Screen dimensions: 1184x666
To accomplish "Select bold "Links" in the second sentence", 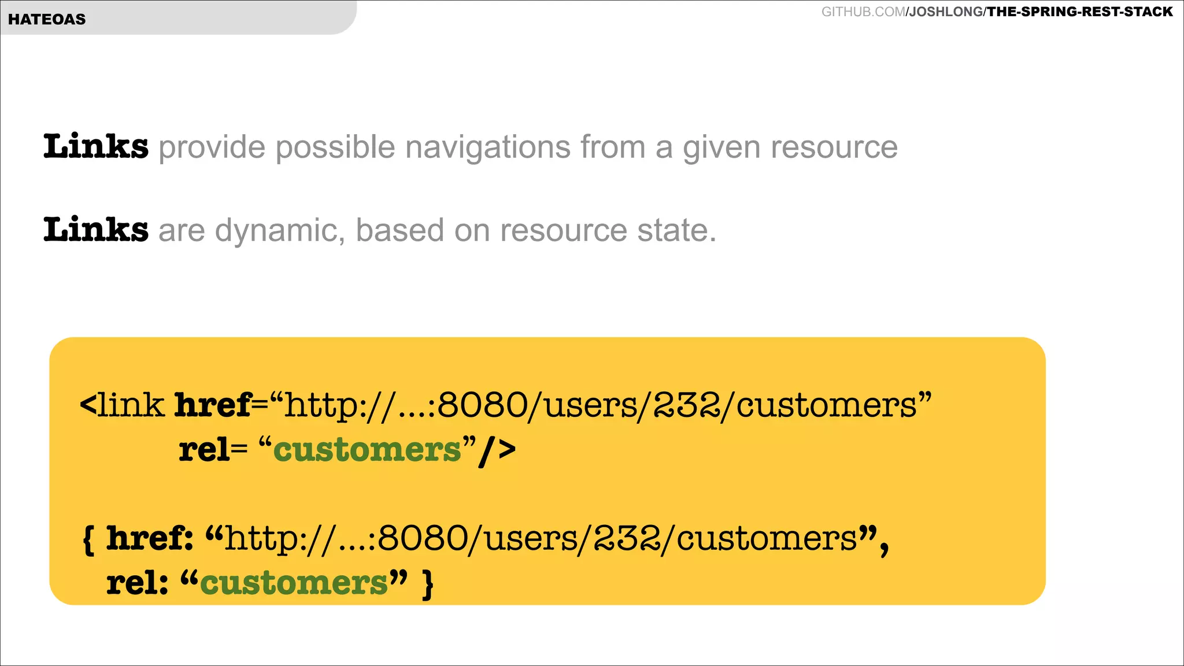I will coord(96,230).
